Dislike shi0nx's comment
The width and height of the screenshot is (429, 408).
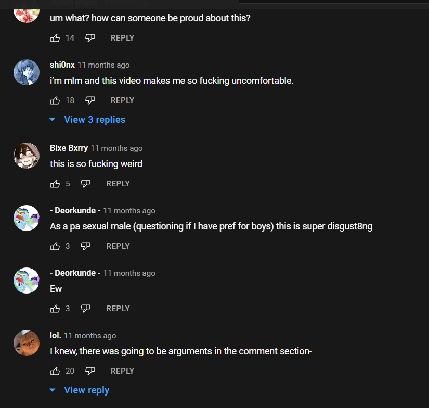coord(90,100)
